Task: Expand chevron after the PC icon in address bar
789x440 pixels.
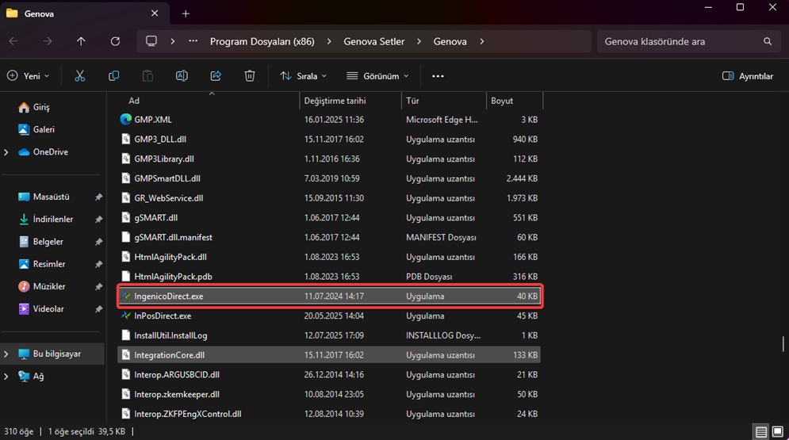Action: pyautogui.click(x=173, y=41)
